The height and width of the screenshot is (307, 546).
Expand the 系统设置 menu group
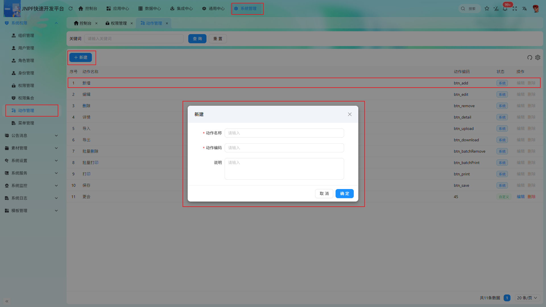pyautogui.click(x=32, y=161)
